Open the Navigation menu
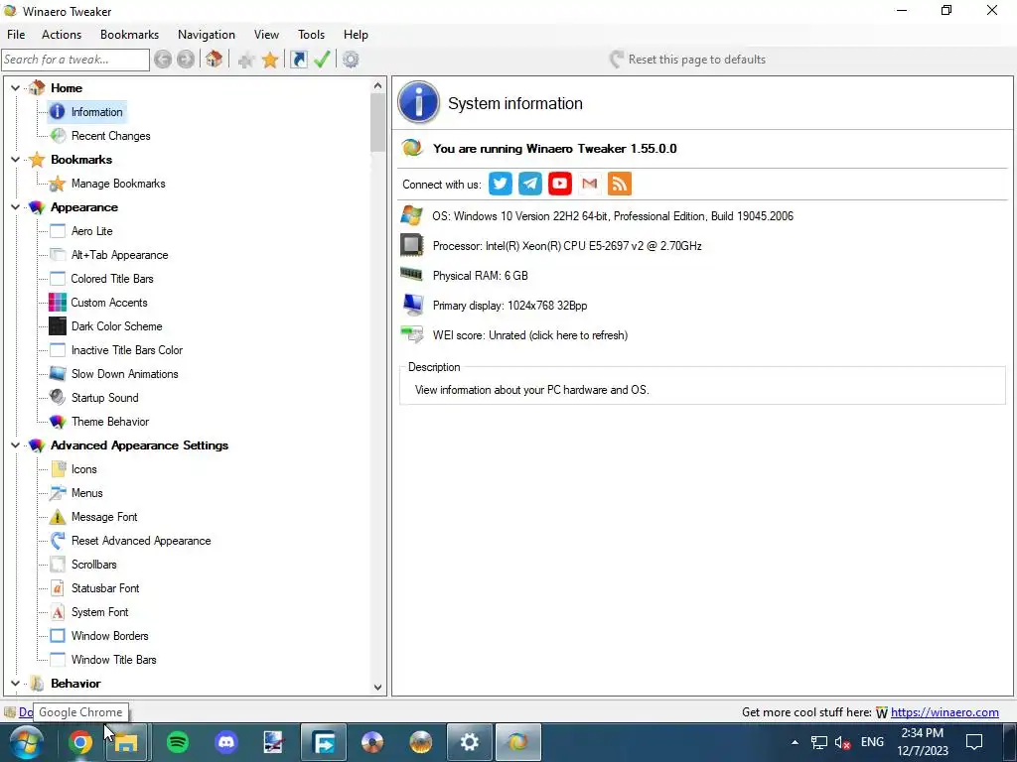The width and height of the screenshot is (1017, 762). (x=207, y=35)
